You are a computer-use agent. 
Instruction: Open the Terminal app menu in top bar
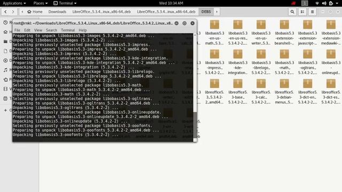[x=65, y=3]
